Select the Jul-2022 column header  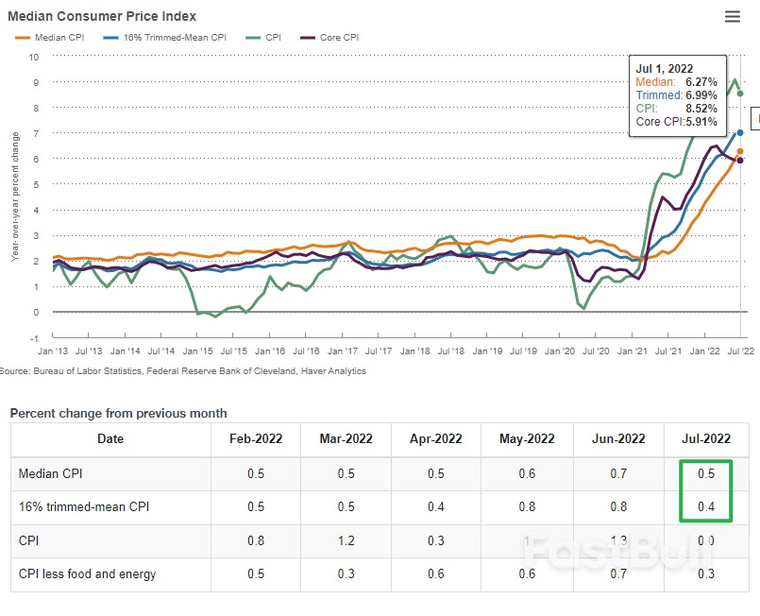[x=706, y=438]
